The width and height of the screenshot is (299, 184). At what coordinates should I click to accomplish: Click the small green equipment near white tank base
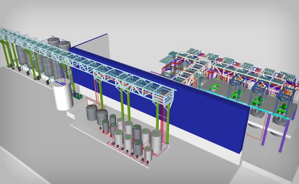(77, 96)
